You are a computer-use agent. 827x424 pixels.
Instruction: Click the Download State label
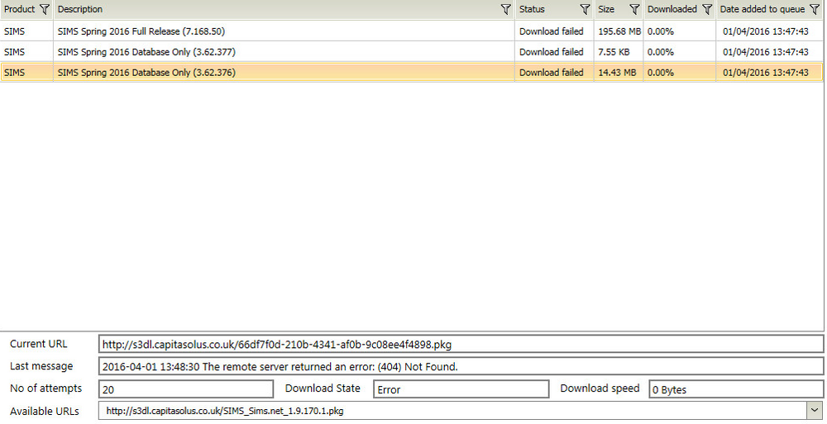323,388
